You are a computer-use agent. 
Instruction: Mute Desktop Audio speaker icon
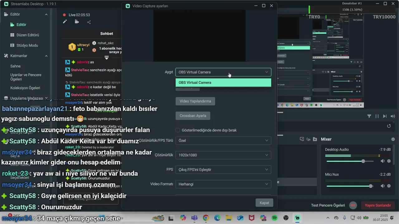[382, 161]
